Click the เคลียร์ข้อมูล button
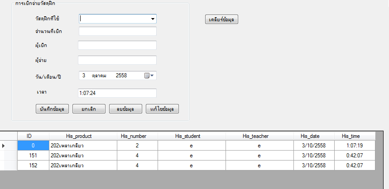The width and height of the screenshot is (389, 189). click(221, 19)
